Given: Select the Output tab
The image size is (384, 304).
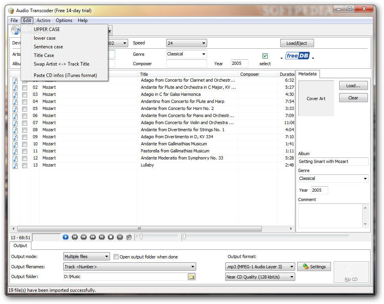Looking at the screenshot, I should coord(20,245).
